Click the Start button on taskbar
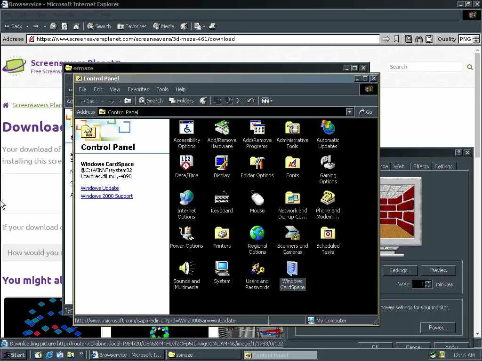 click(x=14, y=355)
